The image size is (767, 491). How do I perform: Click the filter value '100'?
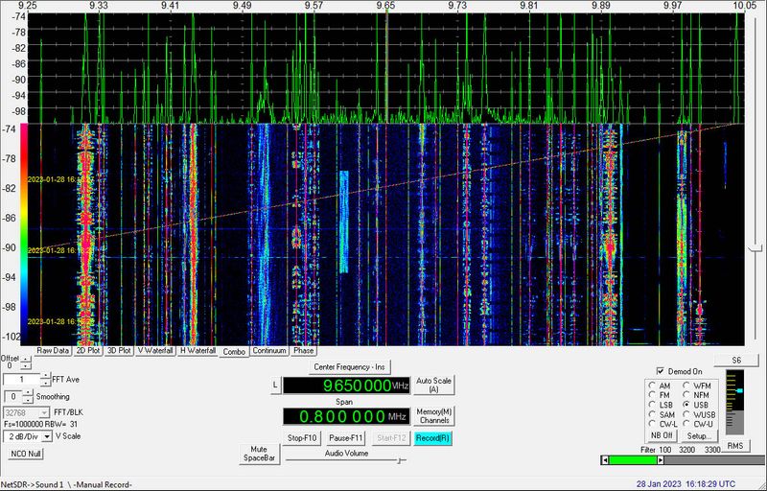(x=665, y=450)
